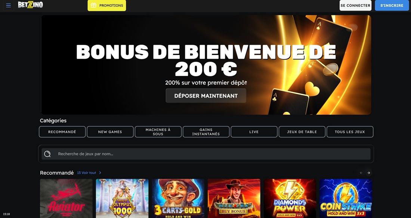This screenshot has width=411, height=218.
Task: Open the Promotions button
Action: pos(107,5)
